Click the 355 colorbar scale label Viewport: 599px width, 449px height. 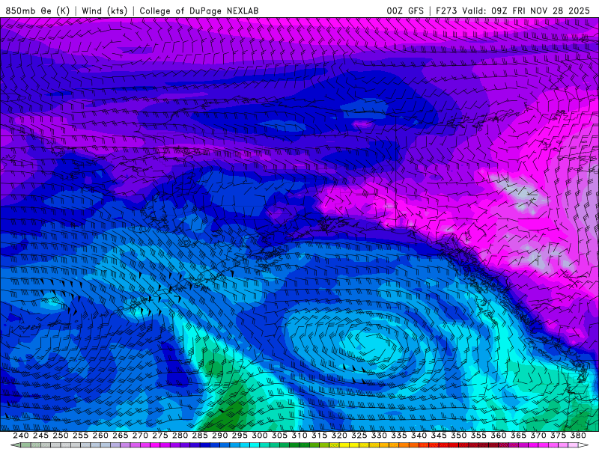[478, 436]
